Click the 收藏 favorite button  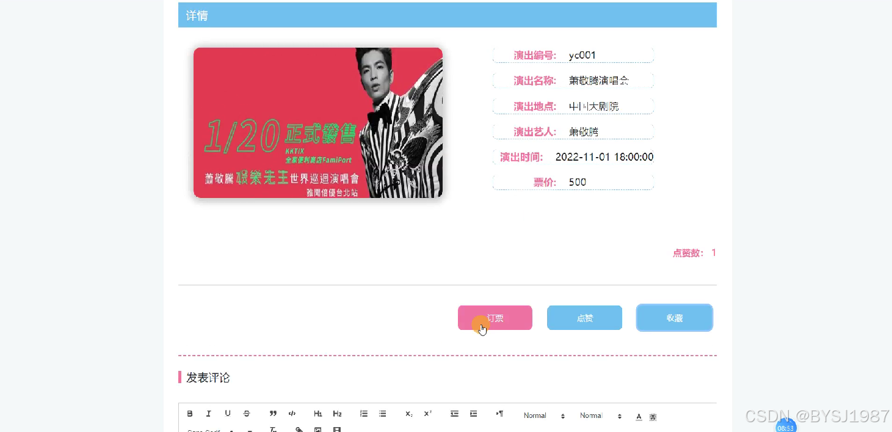(675, 318)
